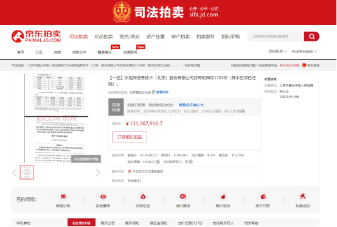The width and height of the screenshot is (337, 227).
Task: Click the search input field
Action: (276, 37)
